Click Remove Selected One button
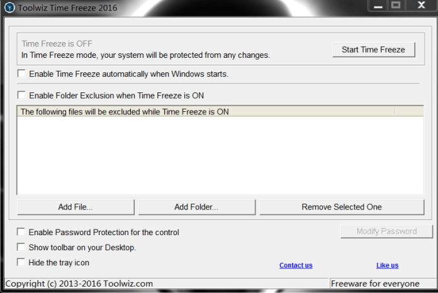 (x=342, y=207)
